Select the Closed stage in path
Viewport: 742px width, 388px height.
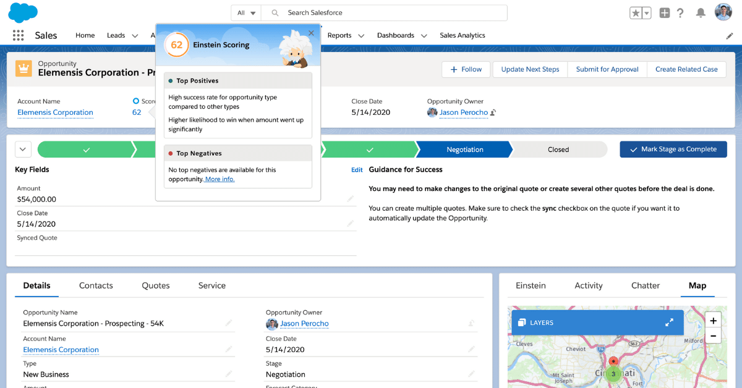558,150
